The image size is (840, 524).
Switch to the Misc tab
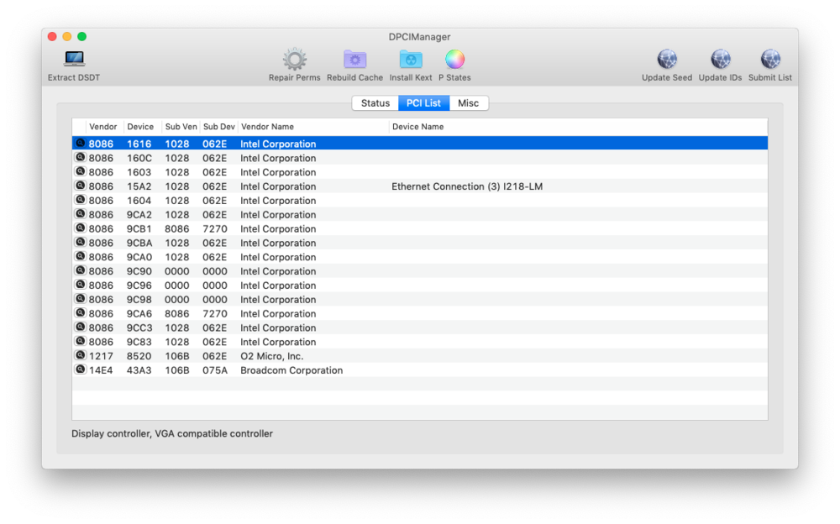[x=468, y=103]
